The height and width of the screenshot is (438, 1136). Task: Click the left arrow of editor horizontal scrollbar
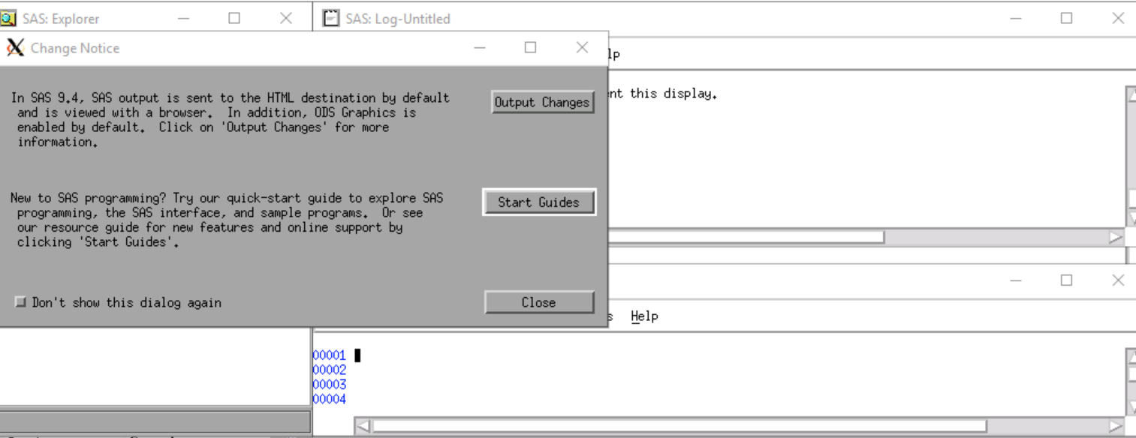tap(363, 426)
